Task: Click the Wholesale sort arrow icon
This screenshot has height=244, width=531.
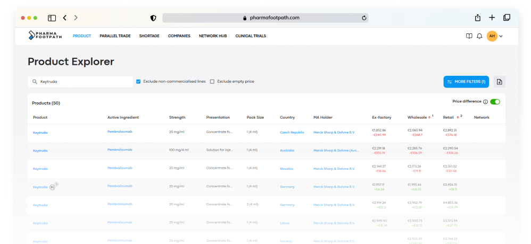Action: point(429,117)
